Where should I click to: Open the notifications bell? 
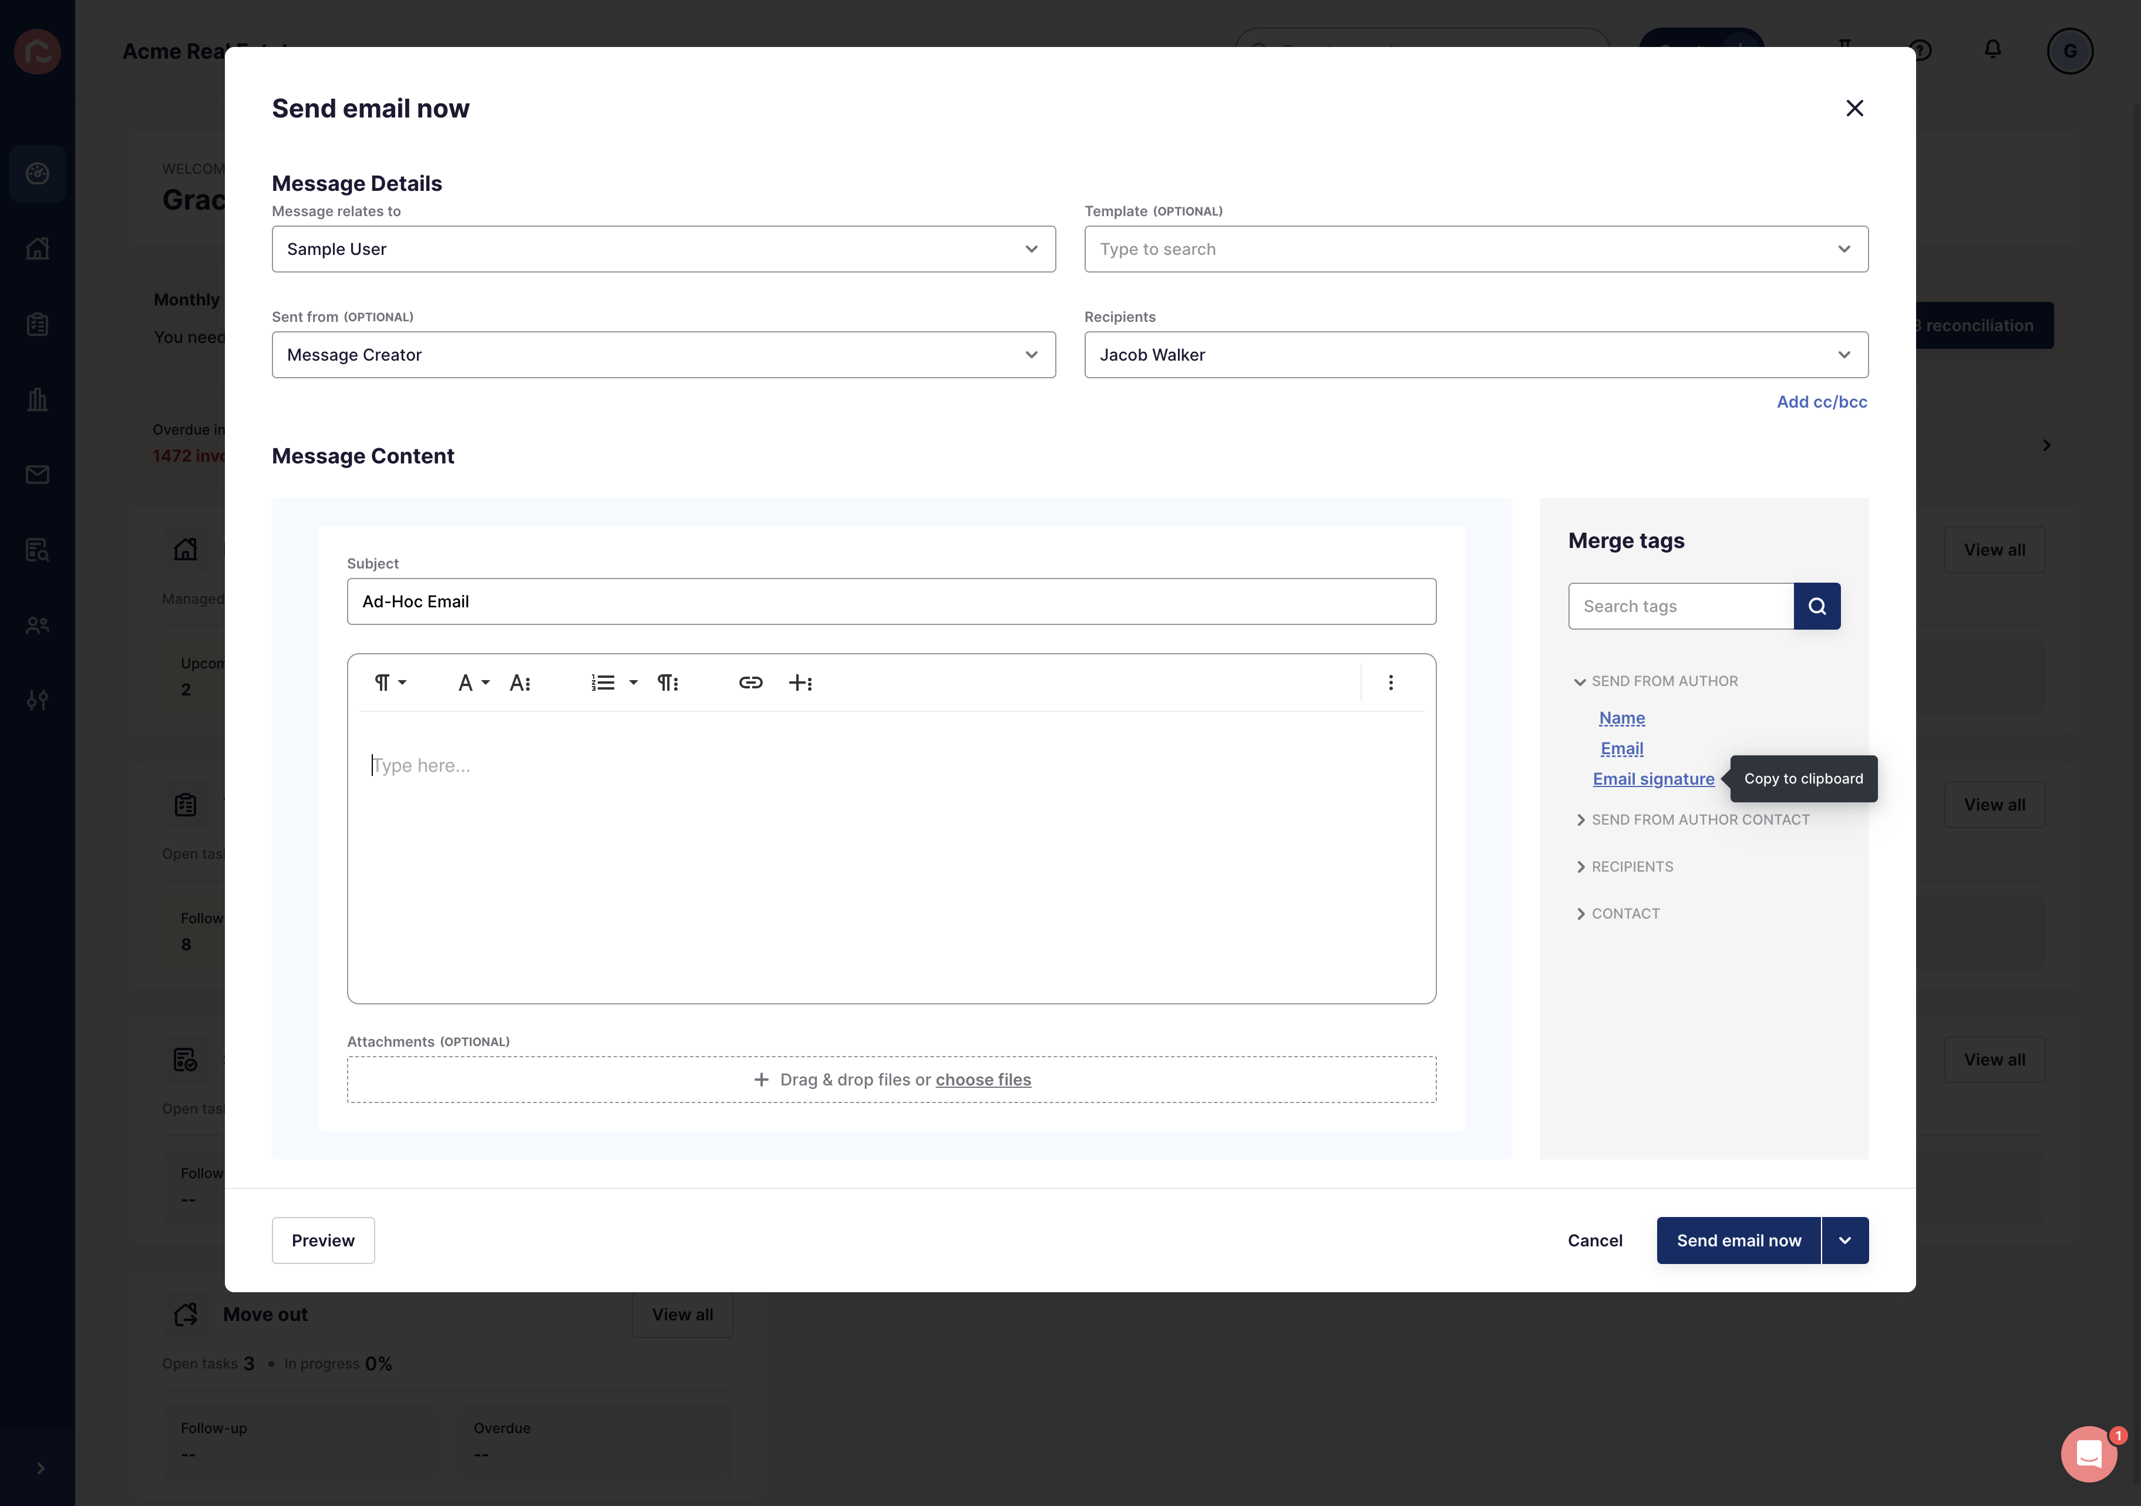(1992, 49)
